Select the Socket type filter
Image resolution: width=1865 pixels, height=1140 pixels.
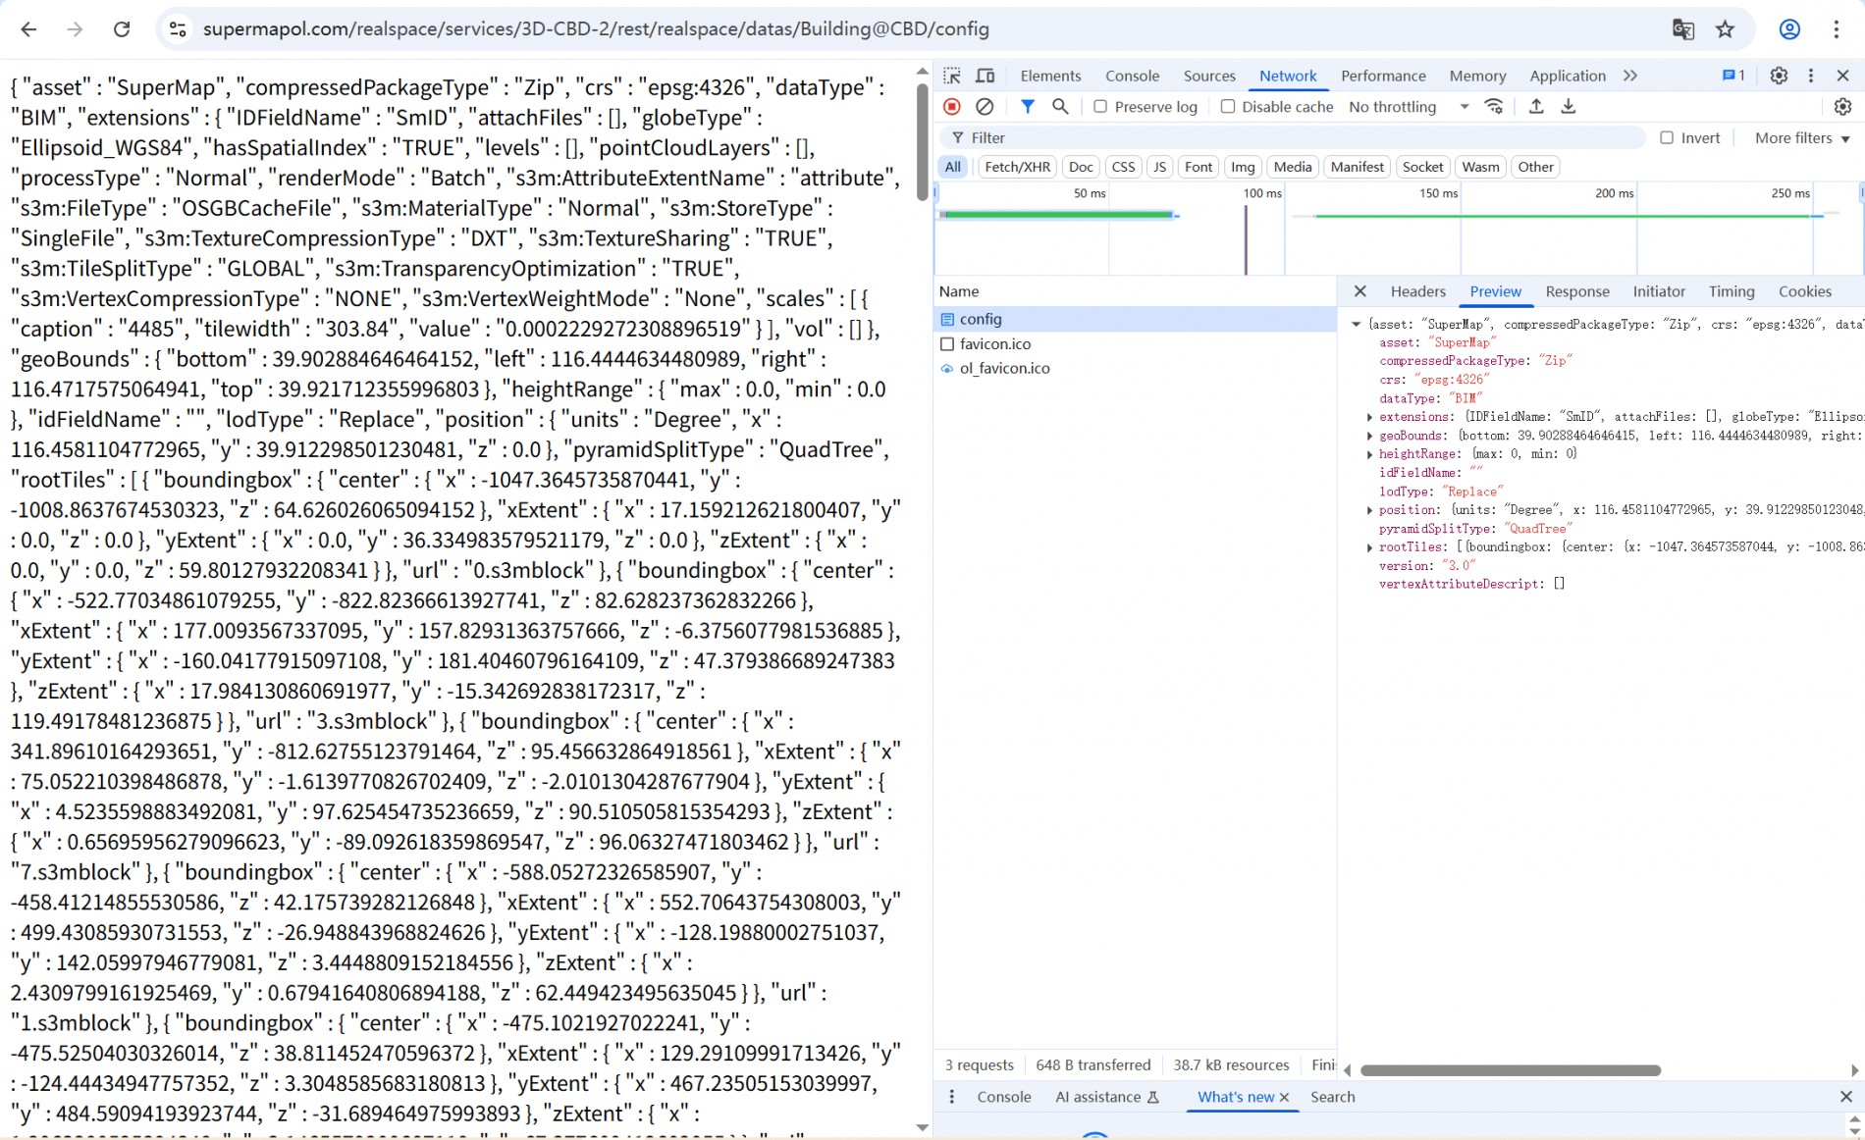1422,167
